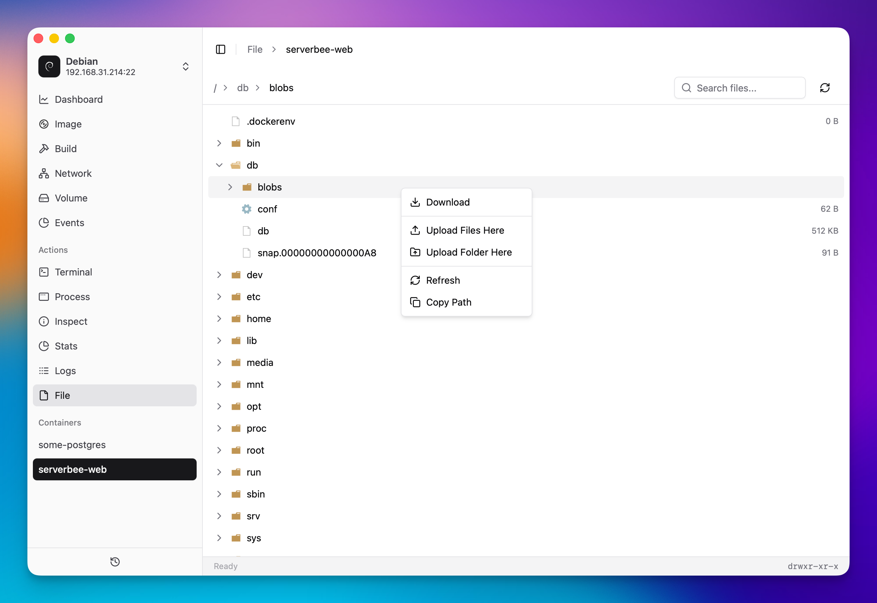Open the history icon at sidebar bottom
This screenshot has height=603, width=877.
point(115,562)
